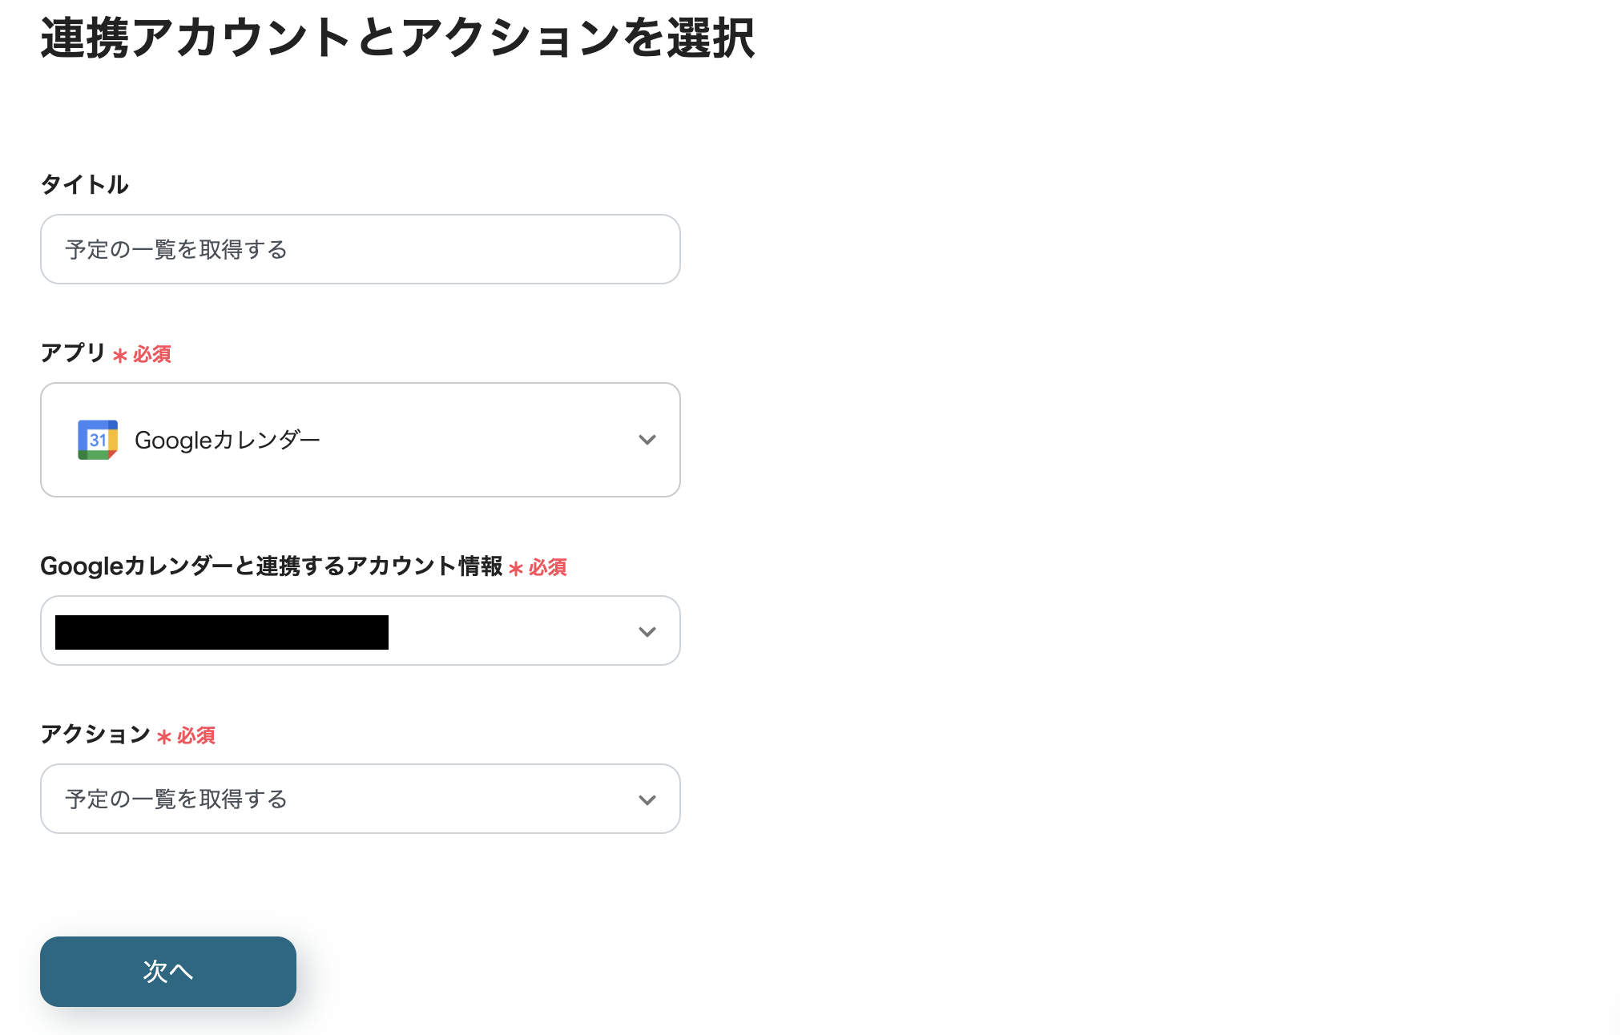Click the calendar "31" logo in the app selector
Viewport: 1620px width, 1035px height.
click(97, 439)
